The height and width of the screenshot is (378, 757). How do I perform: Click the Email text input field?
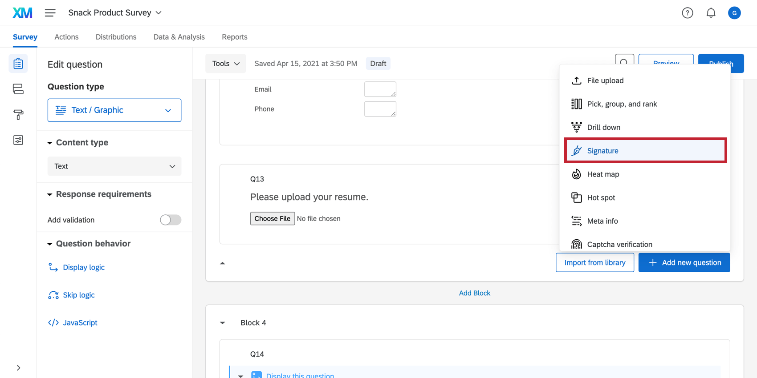(380, 89)
